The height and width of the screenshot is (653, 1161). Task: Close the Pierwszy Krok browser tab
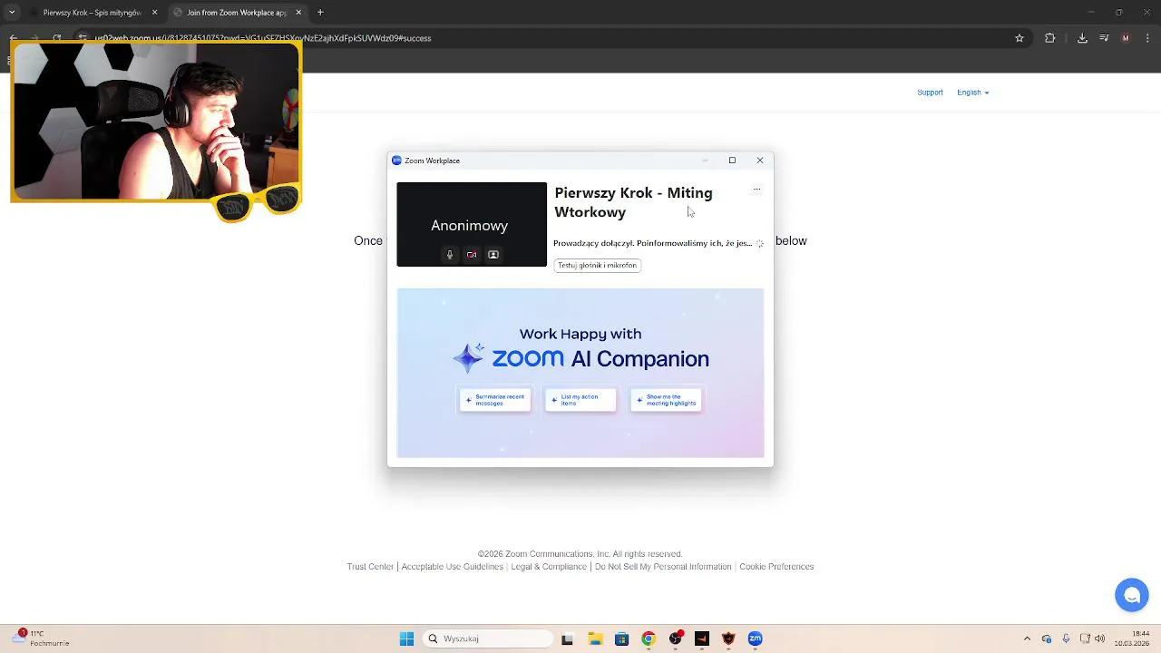(x=154, y=13)
